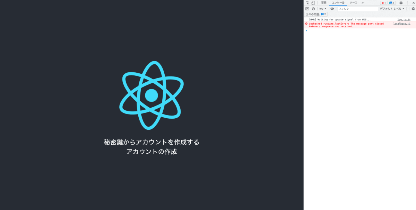
Task: Open the log.js:24 source link
Action: coord(404,20)
